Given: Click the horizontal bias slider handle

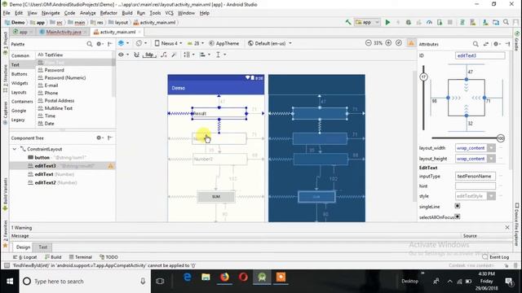Looking at the screenshot, I should click(x=500, y=138).
